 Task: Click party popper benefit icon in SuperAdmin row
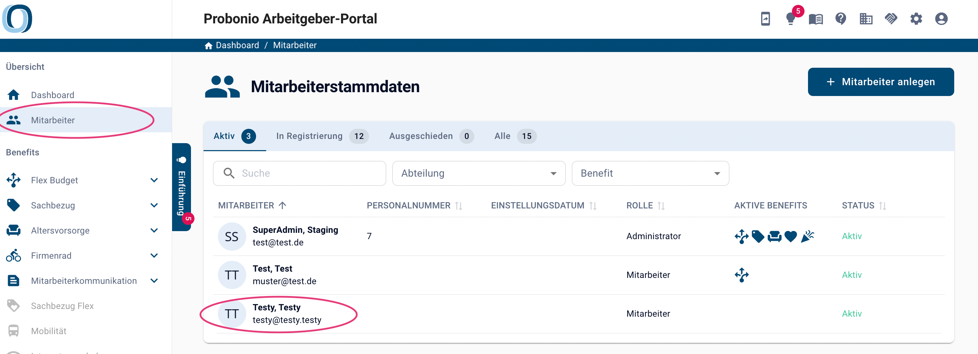[x=807, y=236]
